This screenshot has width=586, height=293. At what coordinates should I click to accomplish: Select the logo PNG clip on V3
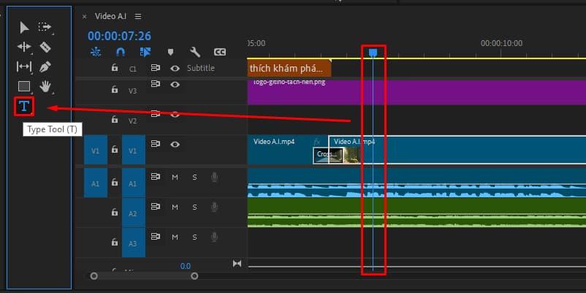point(416,92)
